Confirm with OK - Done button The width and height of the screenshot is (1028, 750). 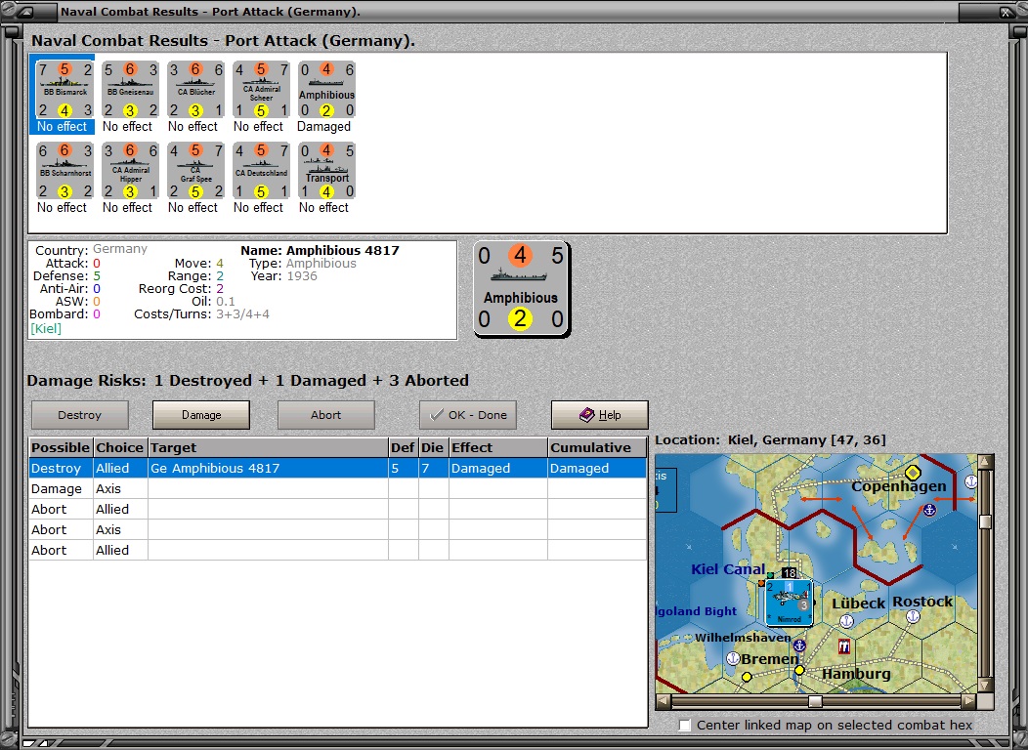[x=468, y=415]
